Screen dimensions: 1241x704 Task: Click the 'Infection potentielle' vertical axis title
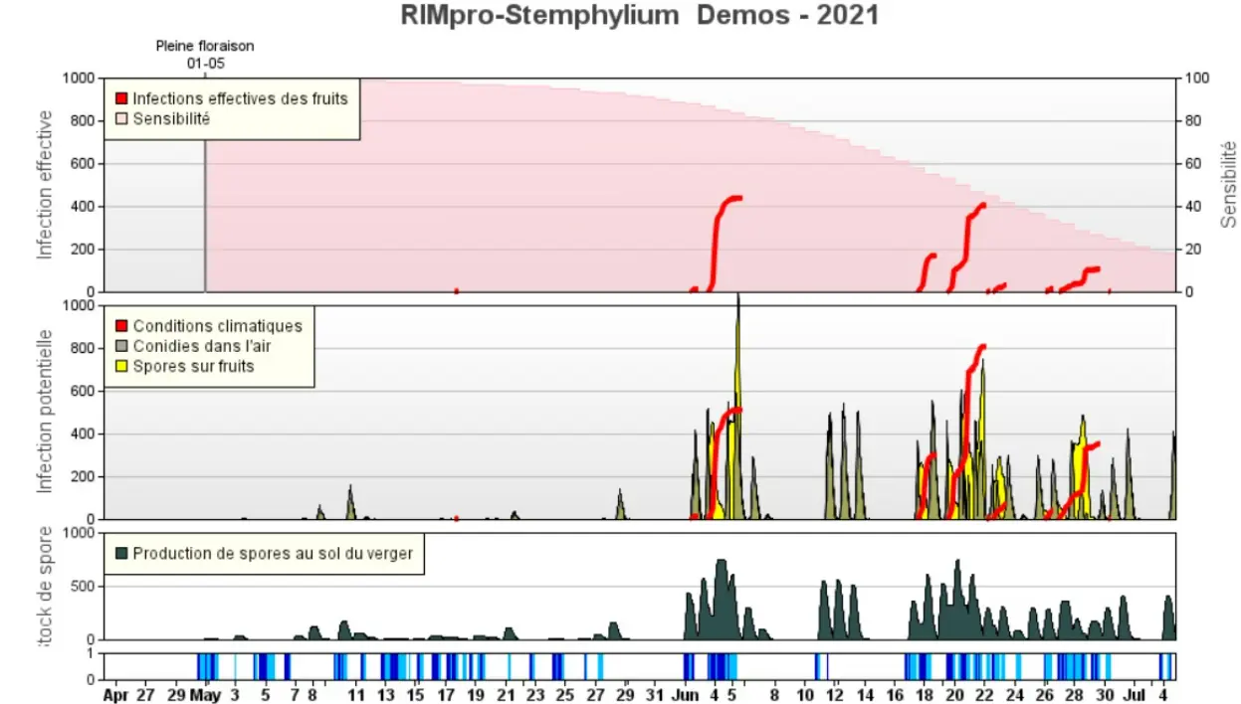click(x=45, y=412)
